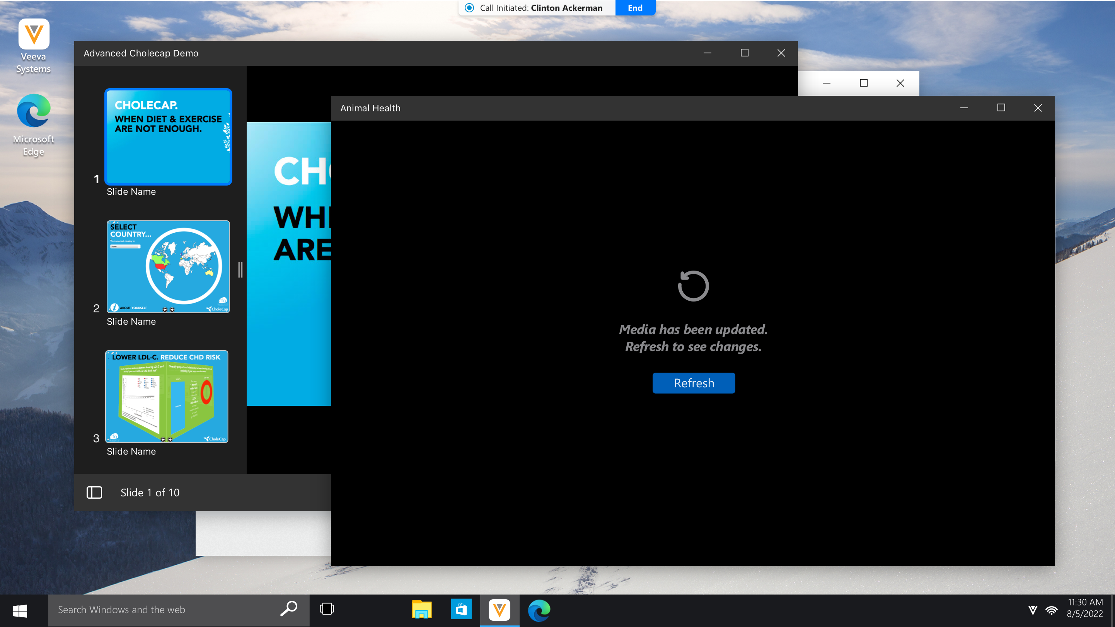End the call with Clinton Ackerman
The height and width of the screenshot is (627, 1115).
point(635,8)
